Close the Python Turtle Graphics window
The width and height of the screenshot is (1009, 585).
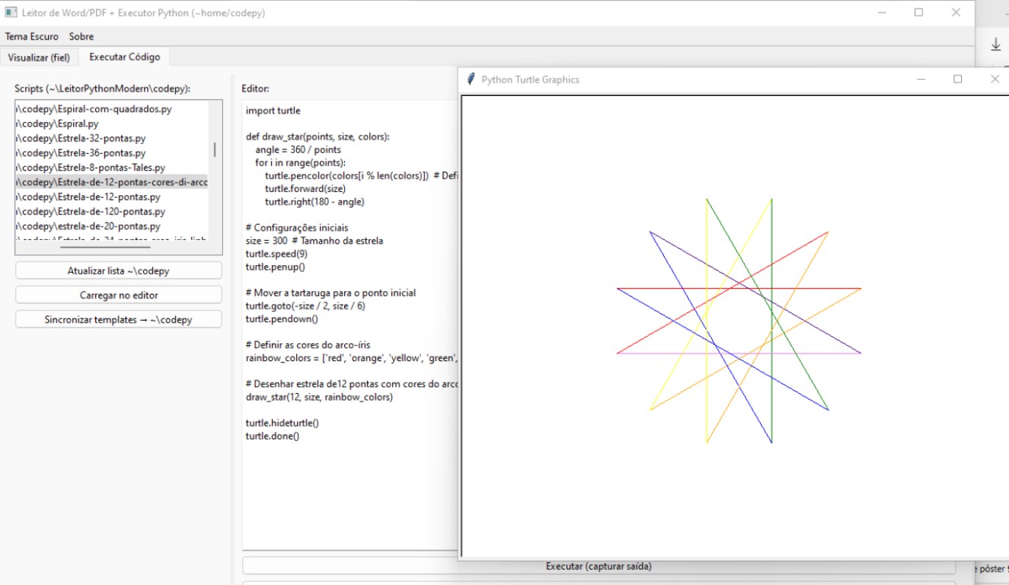point(995,79)
